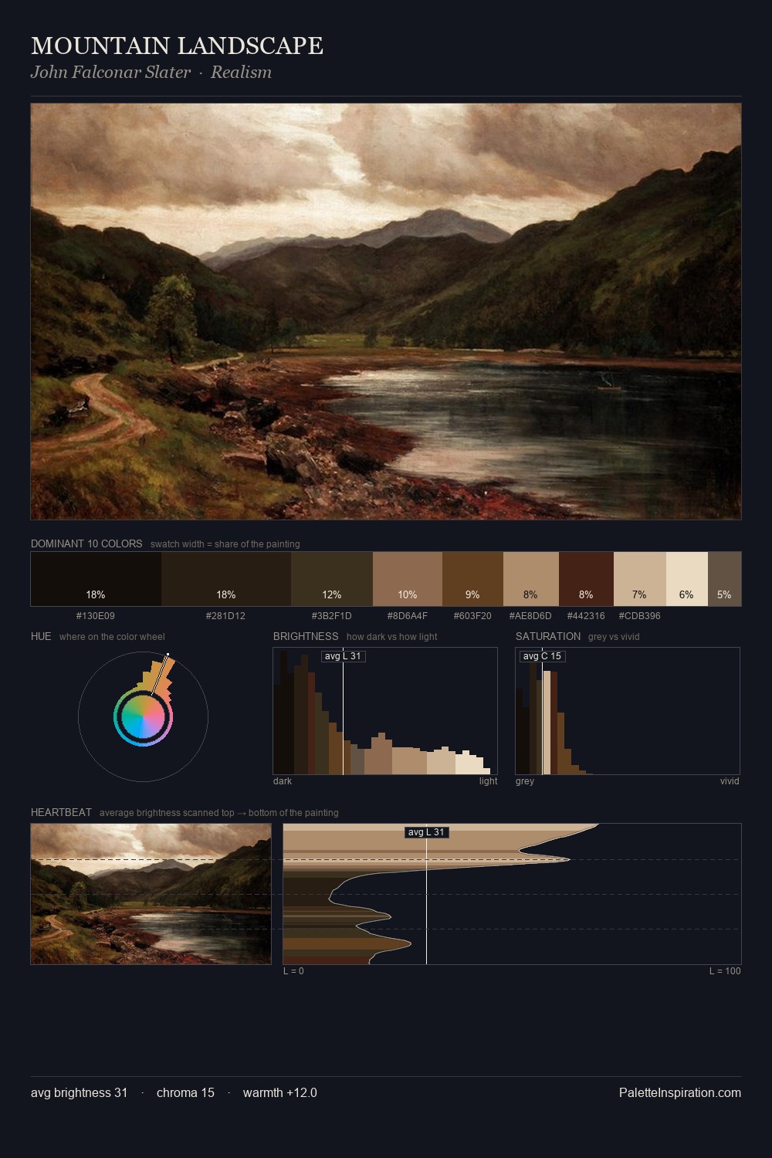Screen dimensions: 772x1158
Task: Click the chroma 15 footer stat
Action: click(185, 1093)
